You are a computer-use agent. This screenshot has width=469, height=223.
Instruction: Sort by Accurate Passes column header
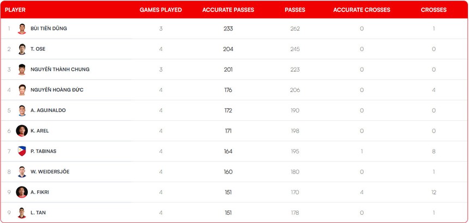228,10
